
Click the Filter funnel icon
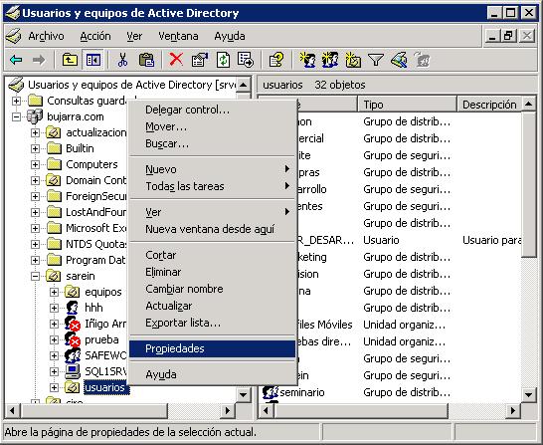pyautogui.click(x=375, y=61)
